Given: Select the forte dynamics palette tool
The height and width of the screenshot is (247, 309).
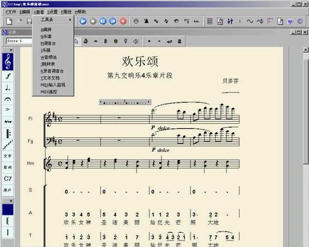Looking at the screenshot, I should click(x=8, y=76).
